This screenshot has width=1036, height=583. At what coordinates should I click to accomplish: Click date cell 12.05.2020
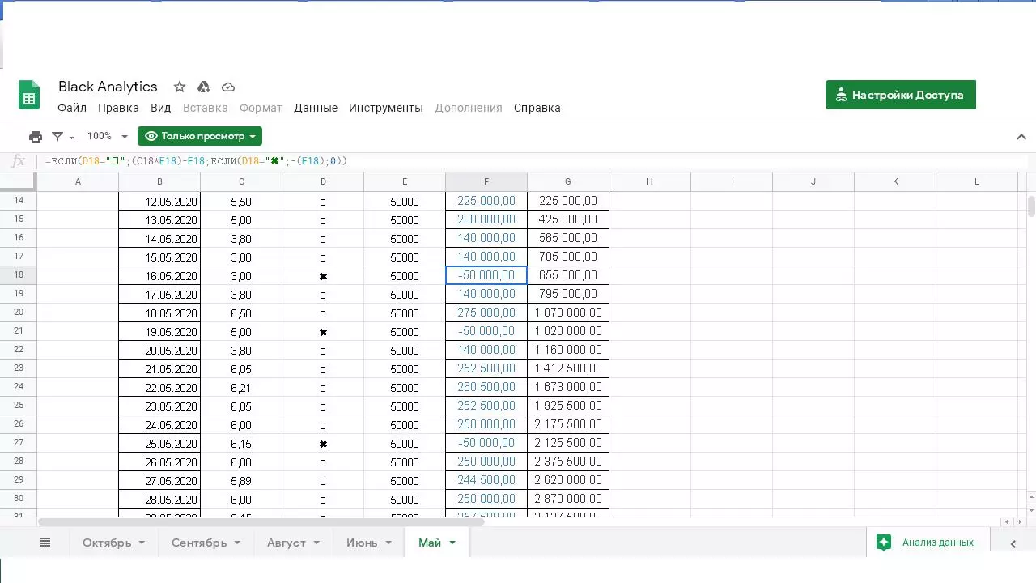[x=159, y=202]
